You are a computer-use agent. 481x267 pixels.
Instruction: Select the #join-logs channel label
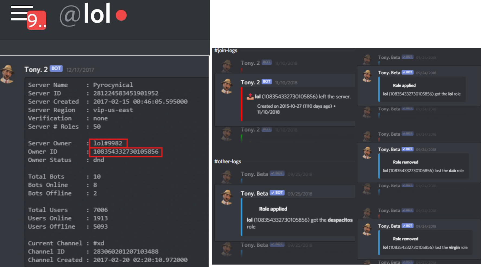click(x=226, y=51)
